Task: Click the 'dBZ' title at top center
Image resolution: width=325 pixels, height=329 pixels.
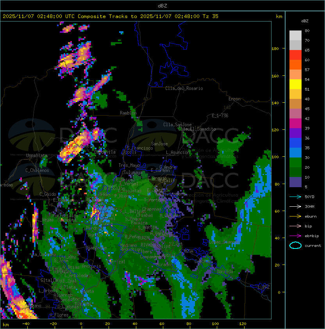Action: pos(162,6)
